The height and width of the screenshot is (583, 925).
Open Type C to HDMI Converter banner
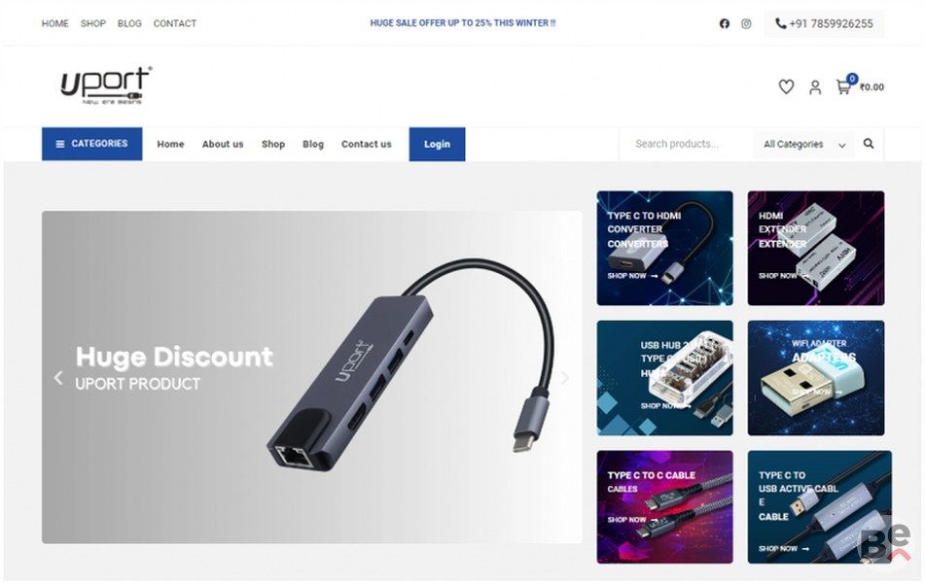[665, 248]
